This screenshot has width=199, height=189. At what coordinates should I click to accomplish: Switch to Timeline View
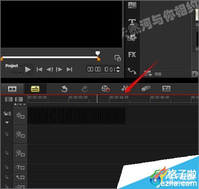35,89
